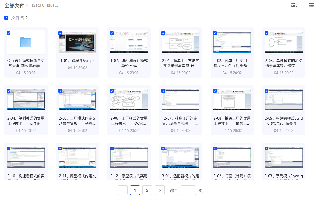
Task: Uncheck the checkbox on 1-01、课程介绍.mp4
Action: point(60,33)
